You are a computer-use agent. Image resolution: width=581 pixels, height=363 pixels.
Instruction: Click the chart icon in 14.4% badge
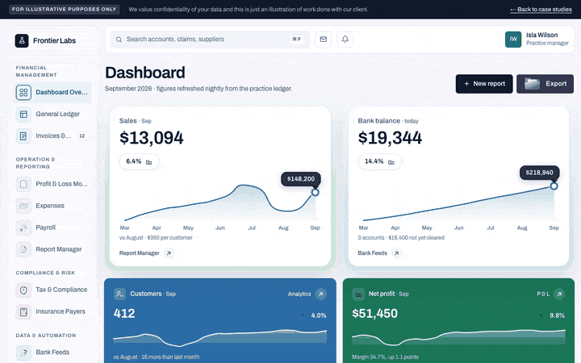click(x=391, y=162)
